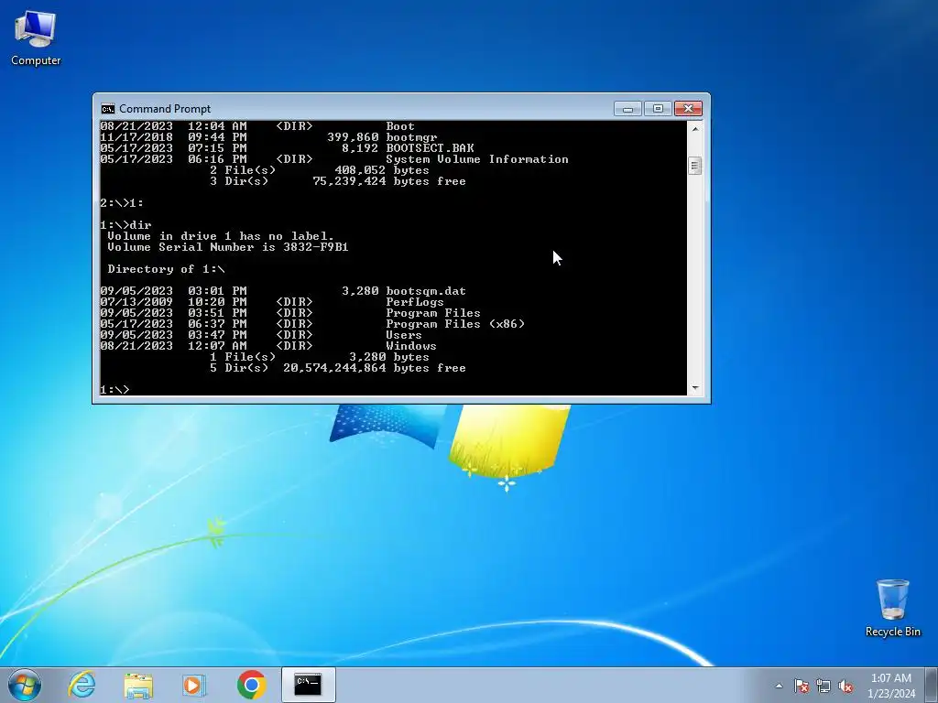Open Windows Explorer folder icon in taskbar

click(138, 685)
